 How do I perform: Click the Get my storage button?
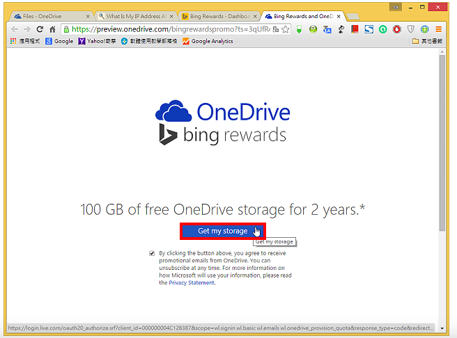(223, 232)
